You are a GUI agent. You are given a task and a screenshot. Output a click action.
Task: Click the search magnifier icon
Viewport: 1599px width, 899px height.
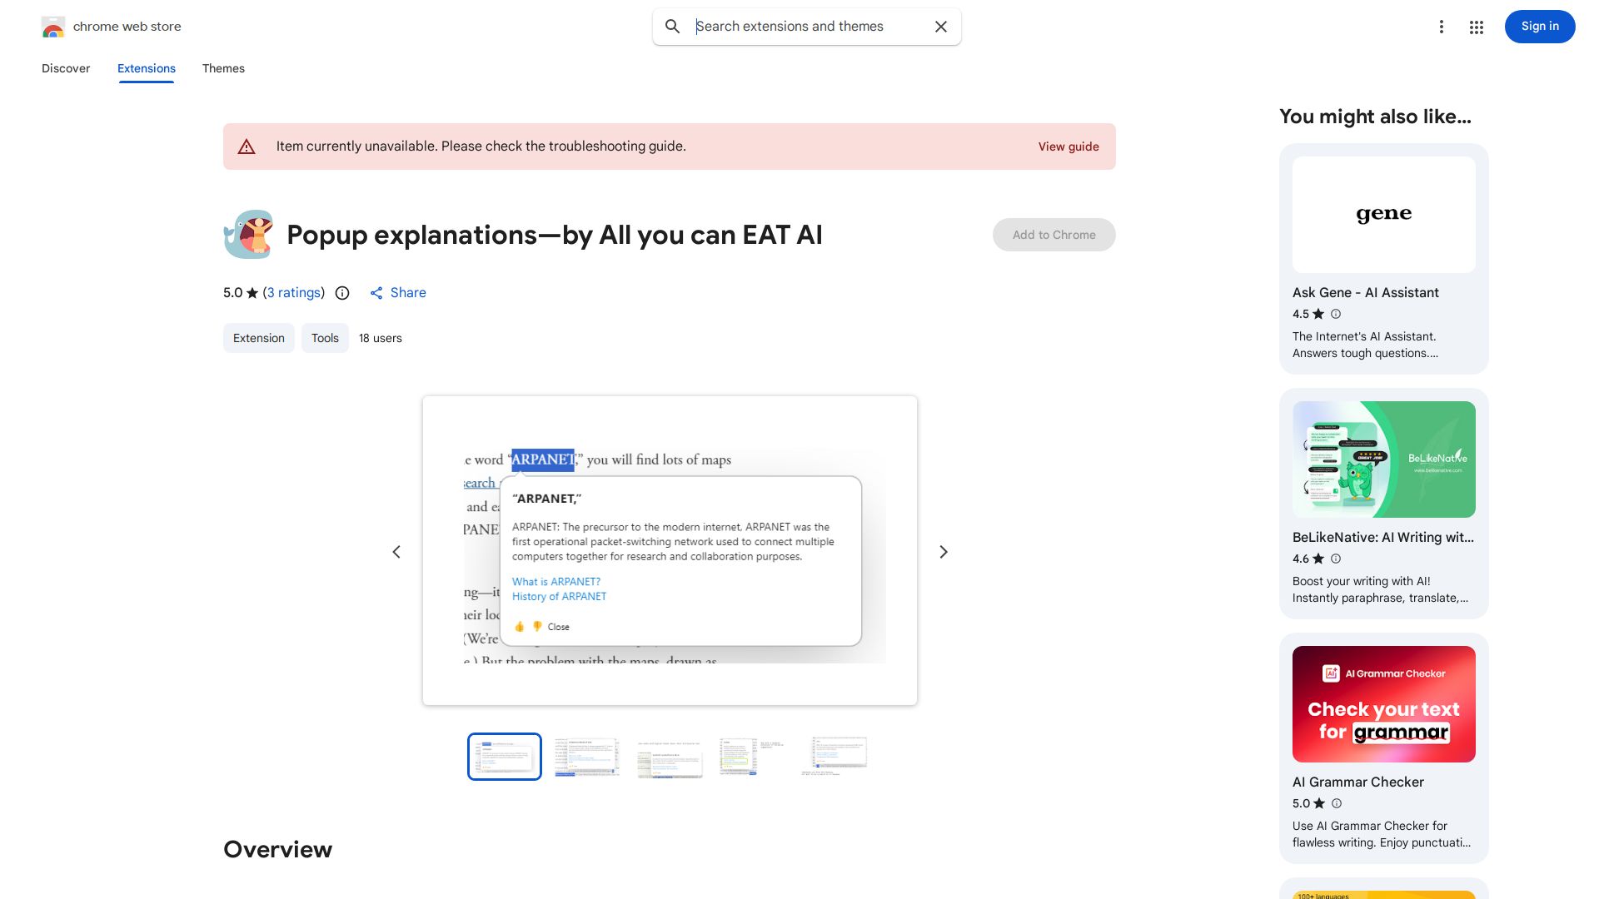click(x=672, y=27)
